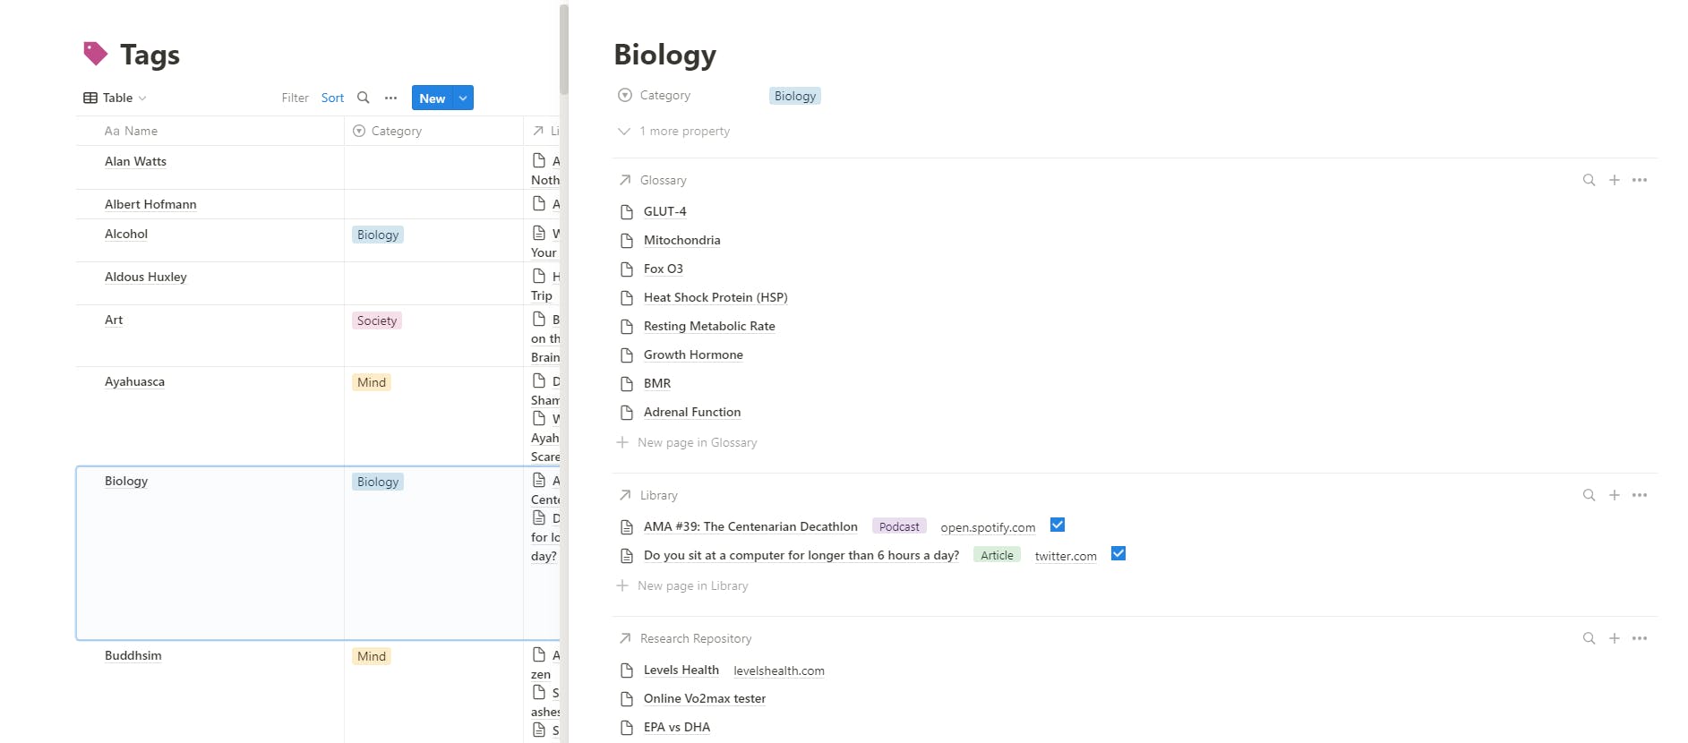Click the search icon in Tags toolbar
1688x743 pixels.
pyautogui.click(x=363, y=98)
